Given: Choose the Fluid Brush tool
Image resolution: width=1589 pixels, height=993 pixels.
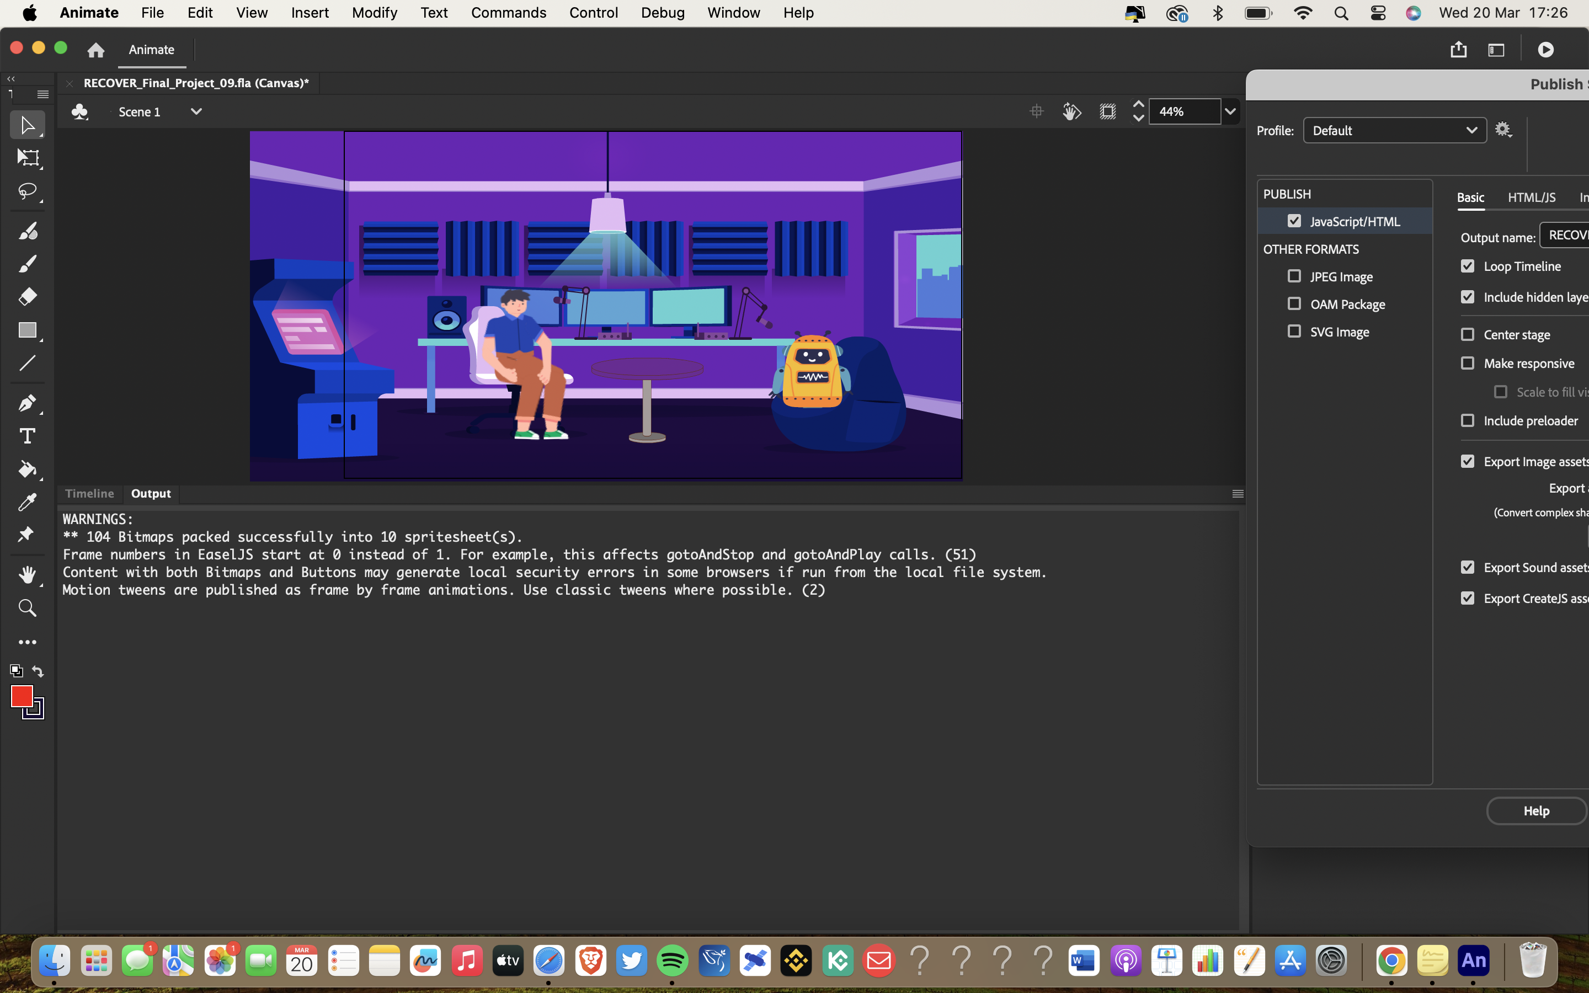Looking at the screenshot, I should (27, 230).
